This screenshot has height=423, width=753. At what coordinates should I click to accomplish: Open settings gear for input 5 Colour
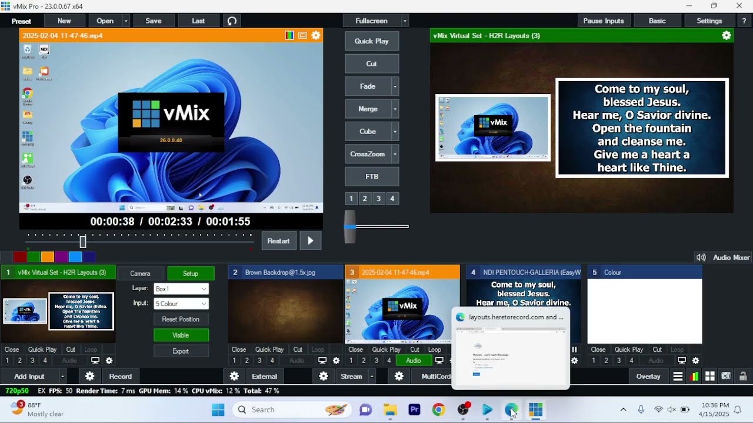(695, 361)
